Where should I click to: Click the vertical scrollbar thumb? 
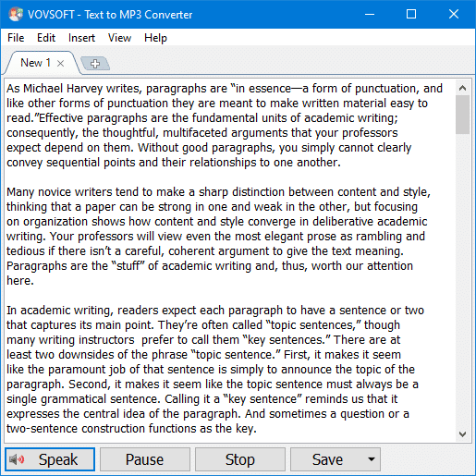tap(462, 115)
